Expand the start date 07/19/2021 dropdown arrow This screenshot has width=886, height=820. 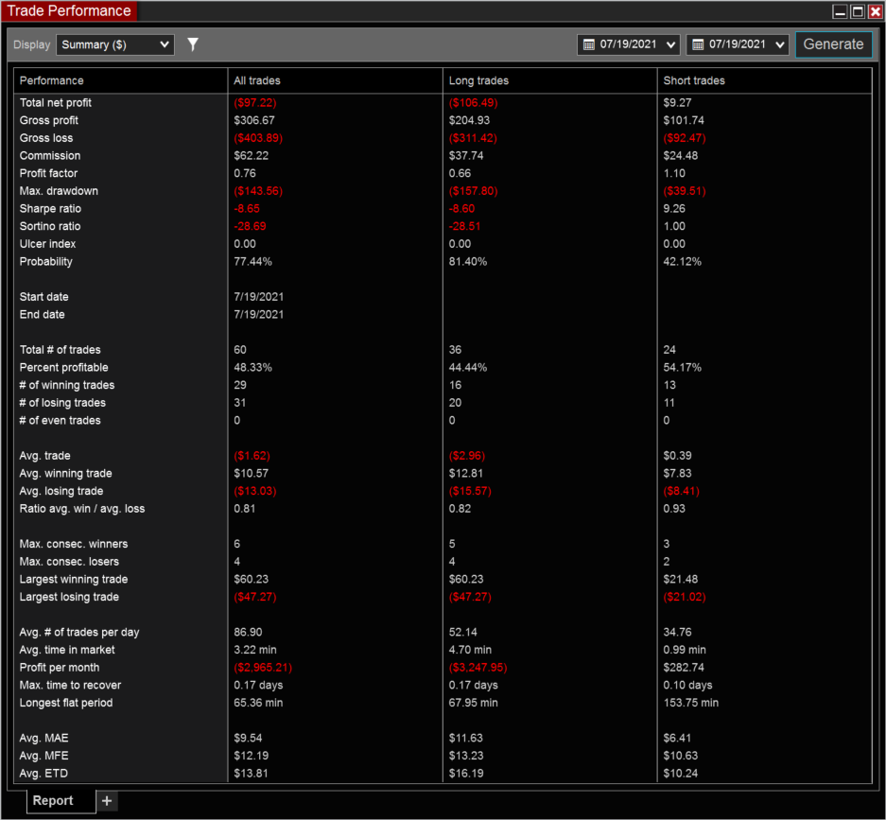pos(670,44)
